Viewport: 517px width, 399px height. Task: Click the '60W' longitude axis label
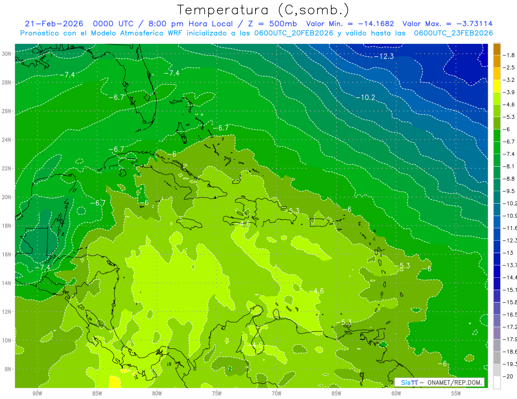(x=396, y=394)
